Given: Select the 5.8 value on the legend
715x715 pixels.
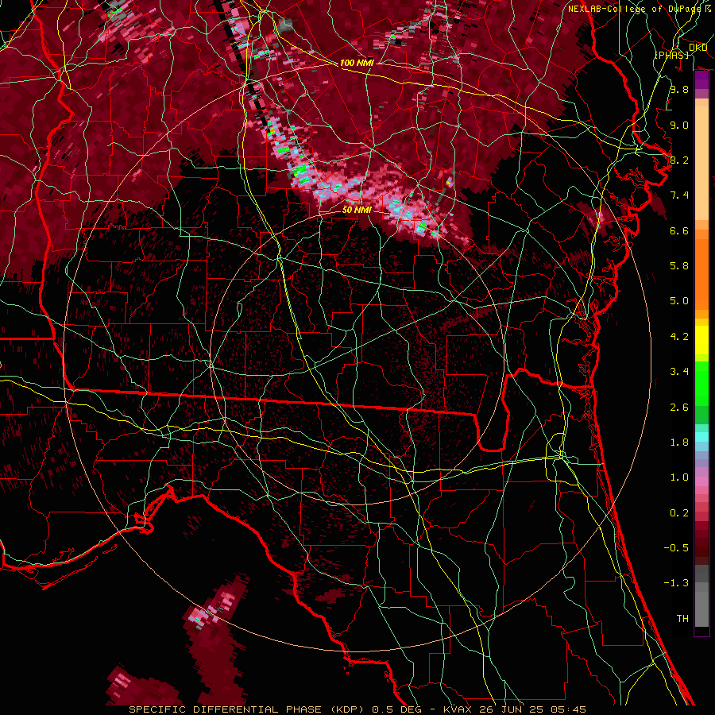Looking at the screenshot, I should pos(679,266).
